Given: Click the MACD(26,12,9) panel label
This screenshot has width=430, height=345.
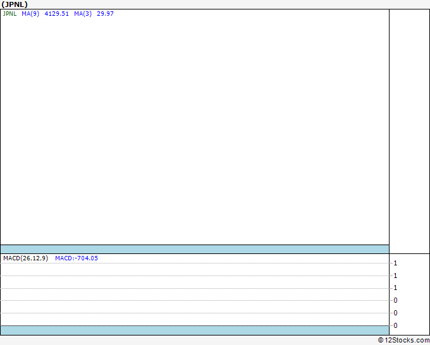Looking at the screenshot, I should (x=25, y=258).
